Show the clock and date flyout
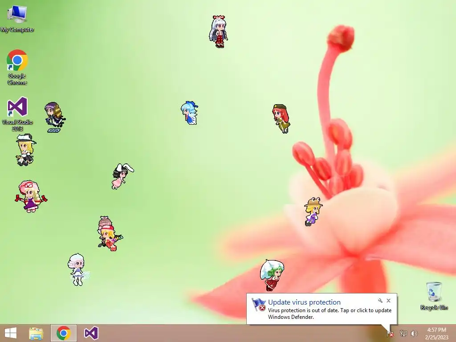 coord(436,333)
